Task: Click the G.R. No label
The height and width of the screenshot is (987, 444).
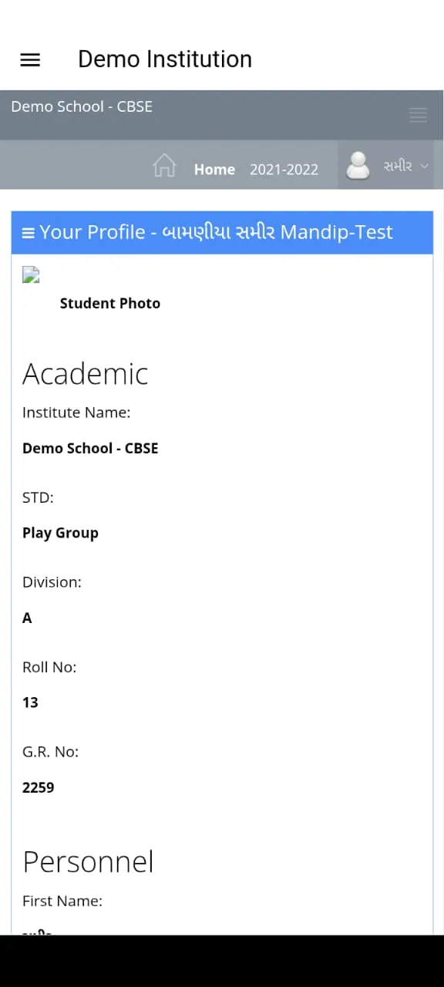Action: 51,752
